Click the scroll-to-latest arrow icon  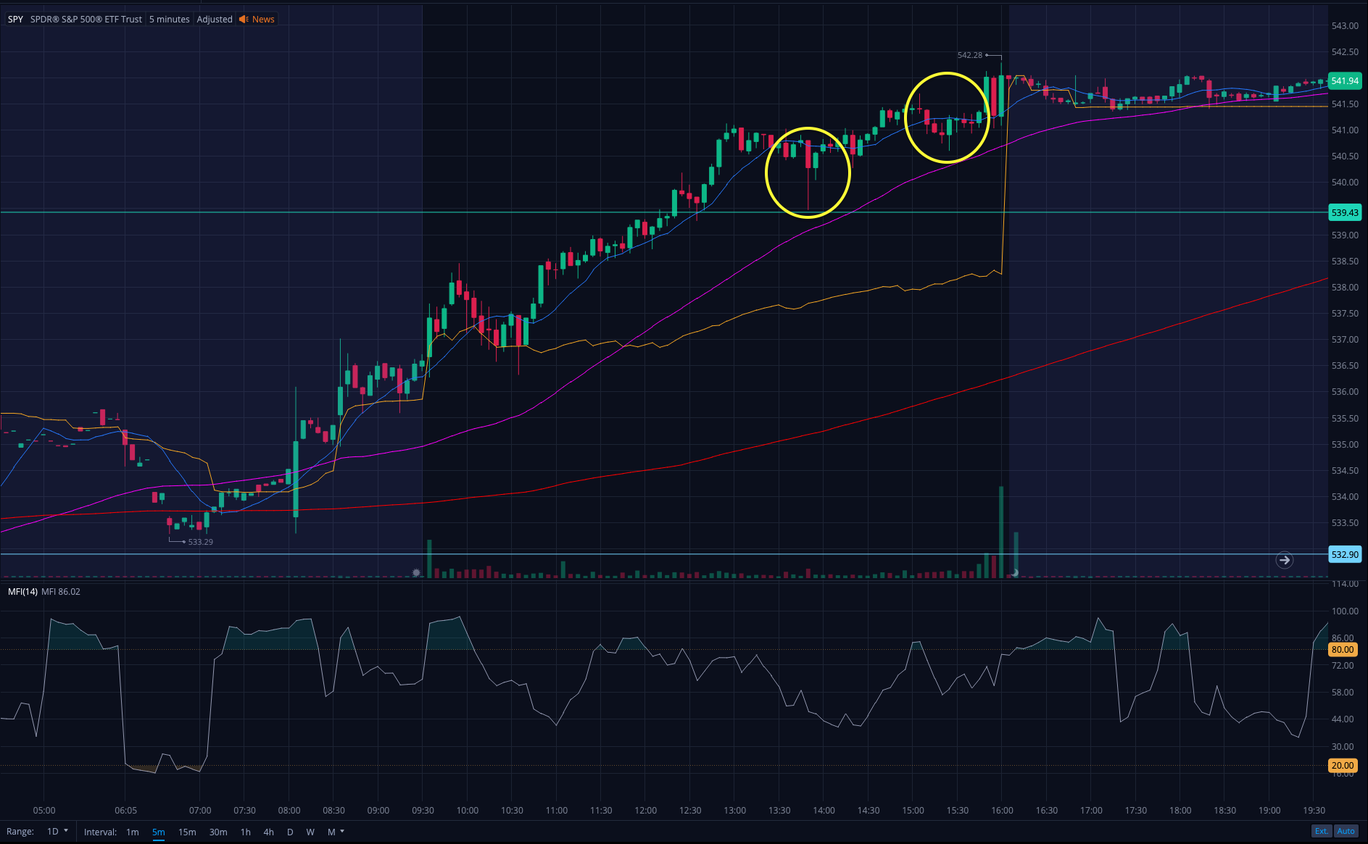tap(1284, 560)
